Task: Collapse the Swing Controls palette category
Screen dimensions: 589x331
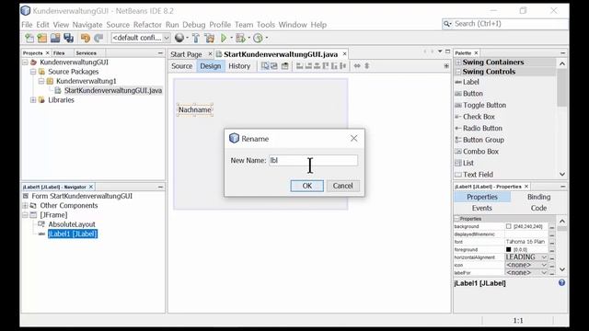Action: tap(458, 72)
